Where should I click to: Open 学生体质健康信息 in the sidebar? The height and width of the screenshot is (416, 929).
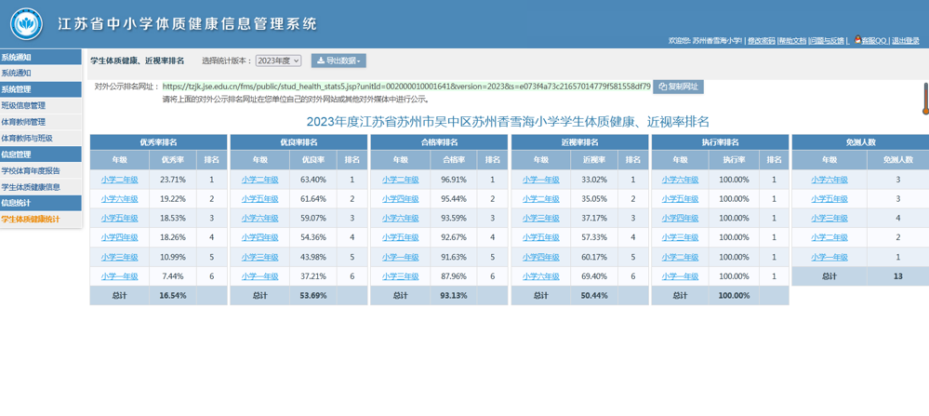[41, 187]
